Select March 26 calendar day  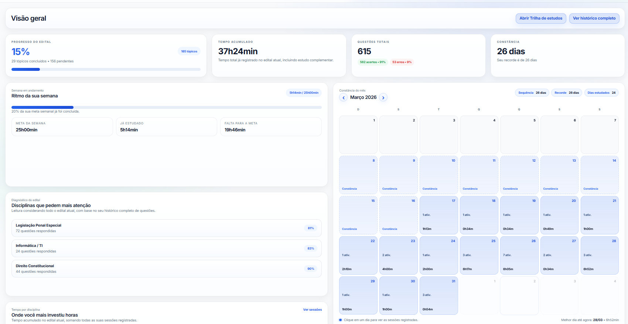[x=519, y=255]
